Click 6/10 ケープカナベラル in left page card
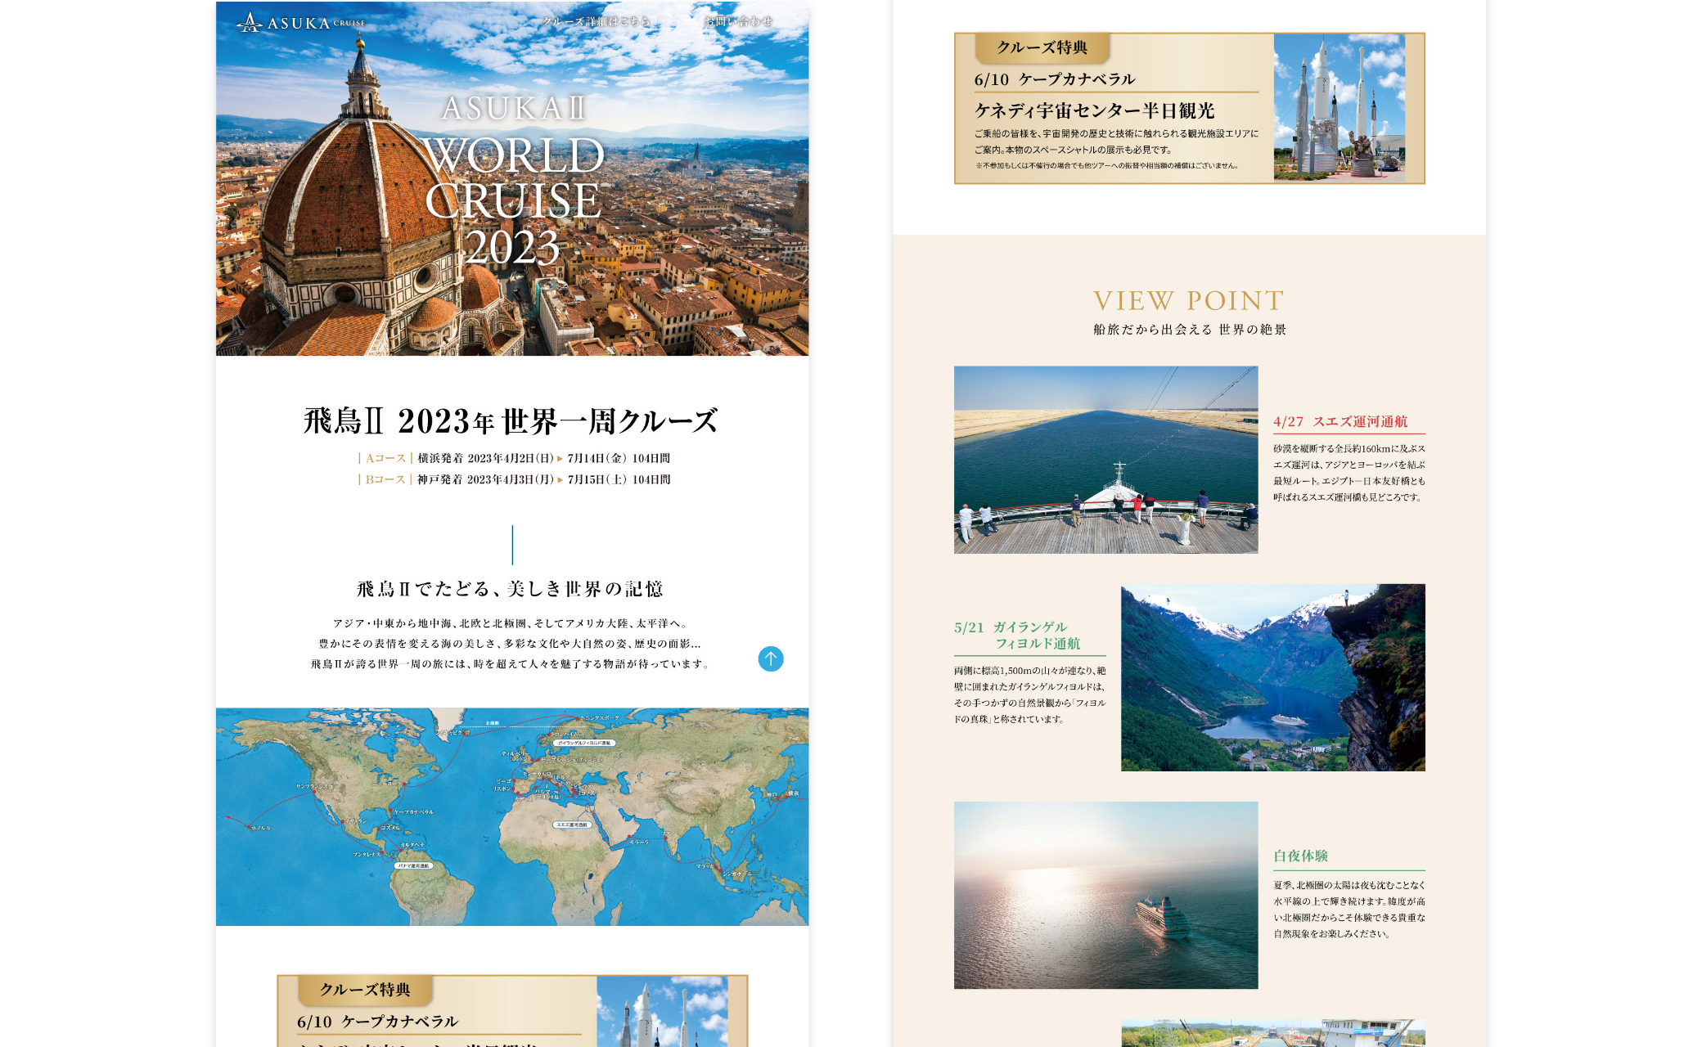The height and width of the screenshot is (1047, 1702). pyautogui.click(x=377, y=1022)
